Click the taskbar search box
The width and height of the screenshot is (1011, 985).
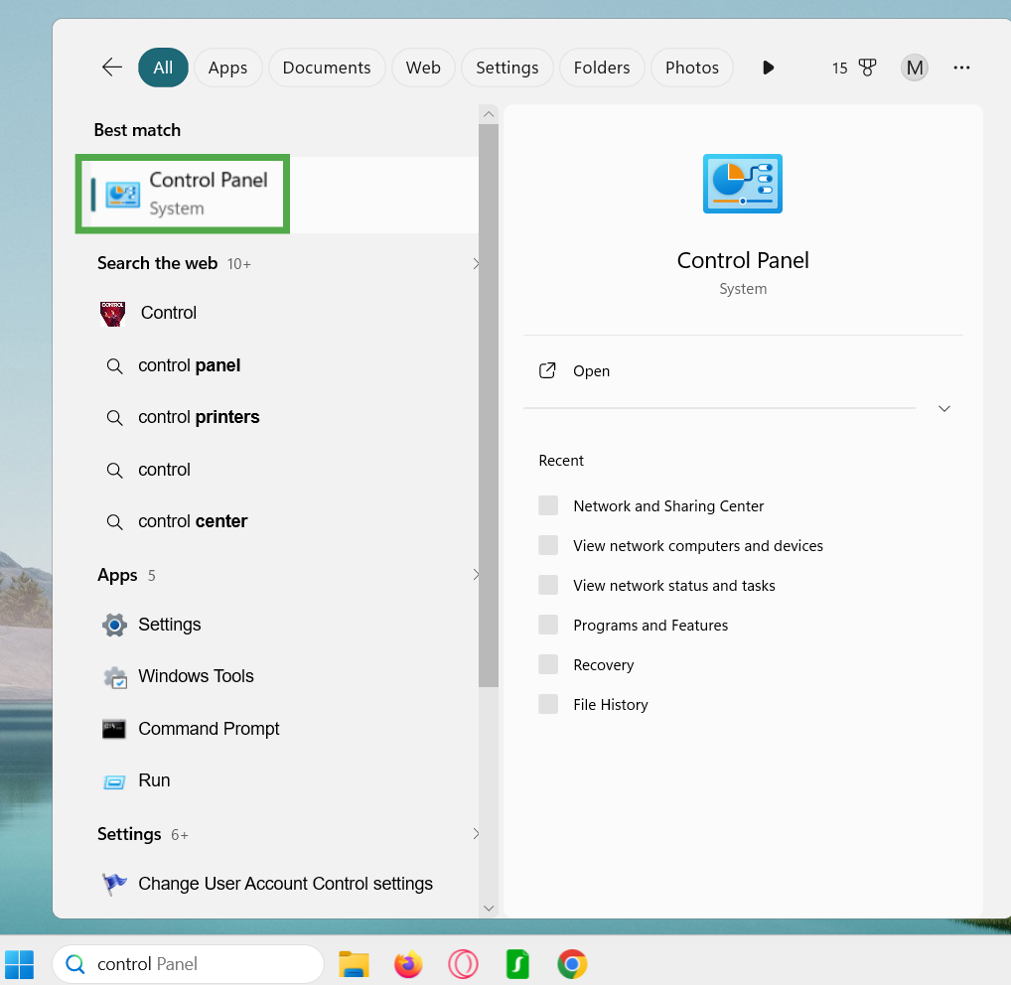pyautogui.click(x=189, y=964)
